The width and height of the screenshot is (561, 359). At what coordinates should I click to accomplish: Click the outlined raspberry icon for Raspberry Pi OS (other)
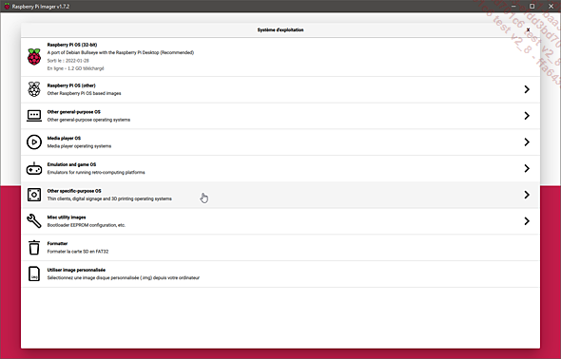[34, 89]
